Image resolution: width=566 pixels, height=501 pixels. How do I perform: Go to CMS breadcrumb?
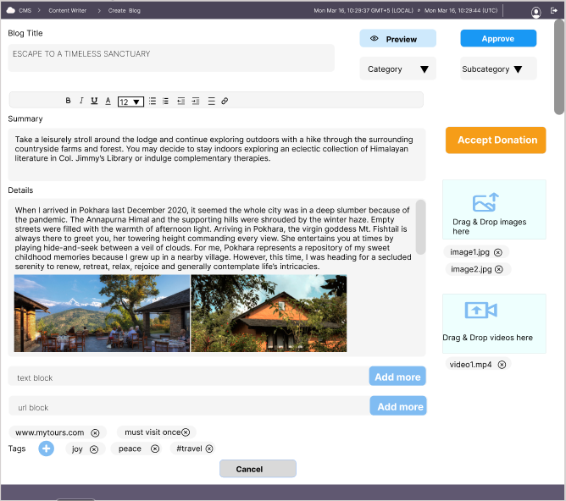[25, 10]
